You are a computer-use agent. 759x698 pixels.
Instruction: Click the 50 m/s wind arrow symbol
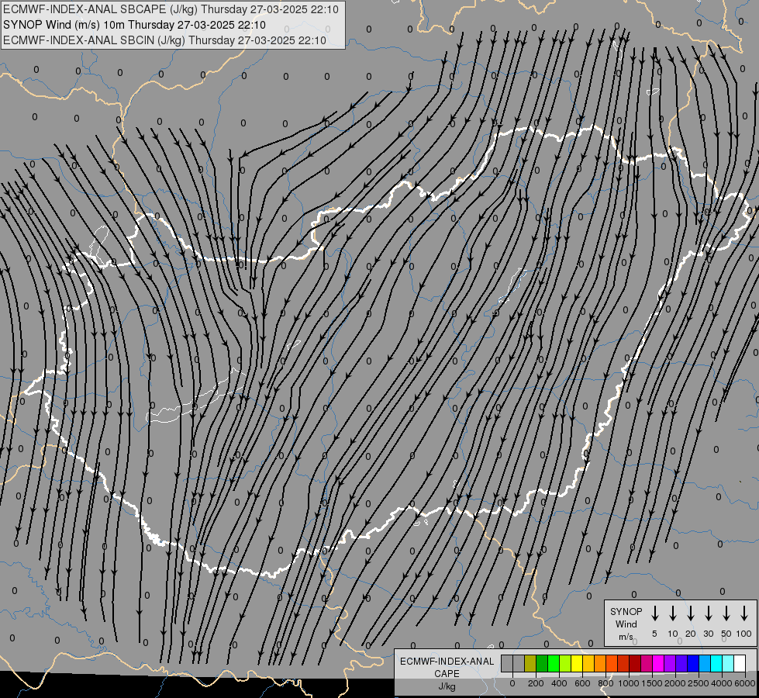coord(726,613)
